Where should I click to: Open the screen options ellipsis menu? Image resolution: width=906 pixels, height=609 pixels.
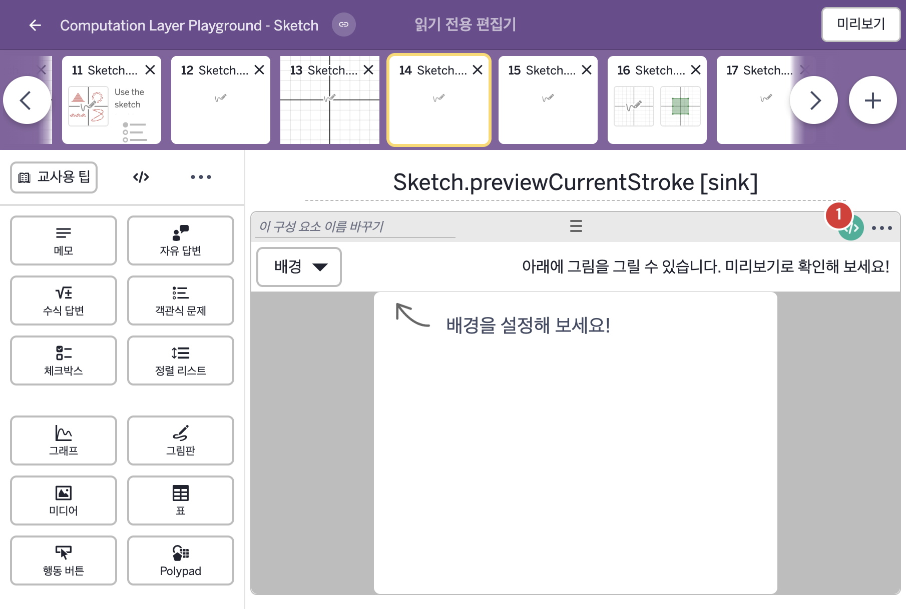point(201,177)
